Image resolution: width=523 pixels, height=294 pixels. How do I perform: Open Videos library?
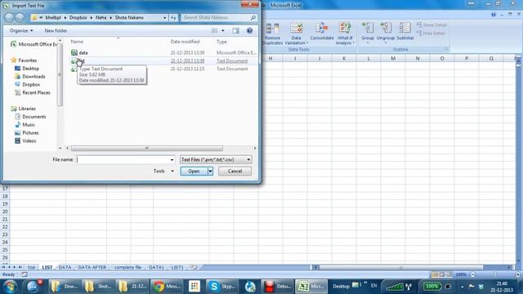point(25,141)
